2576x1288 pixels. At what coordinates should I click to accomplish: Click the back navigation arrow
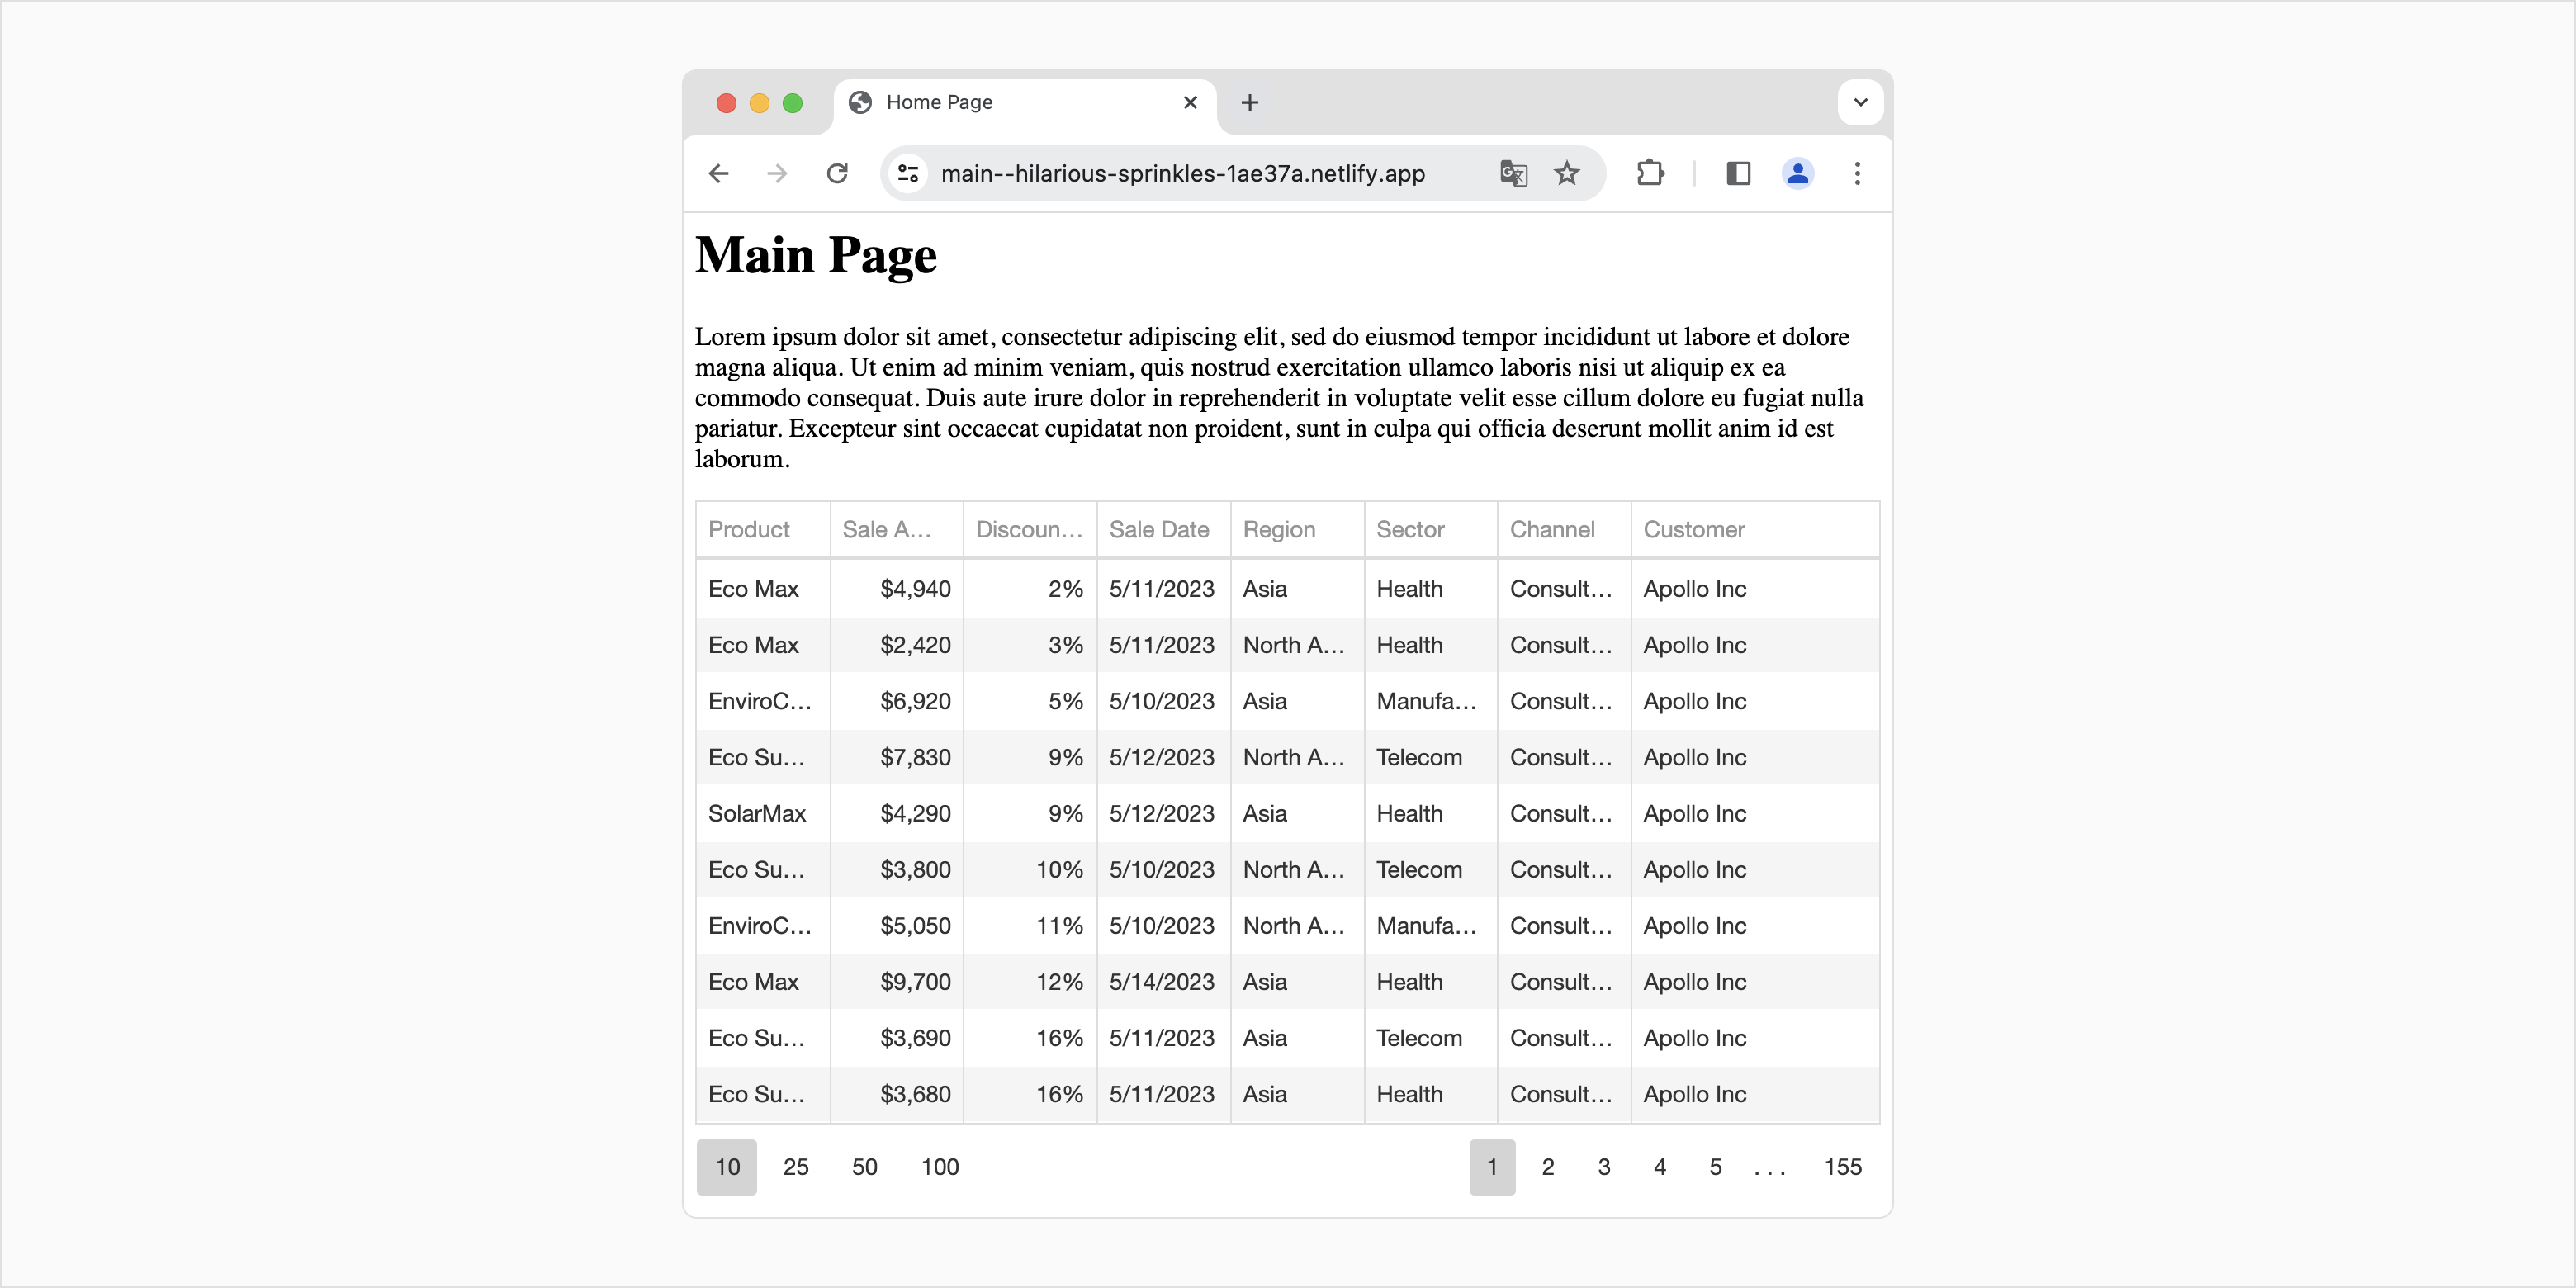tap(719, 173)
